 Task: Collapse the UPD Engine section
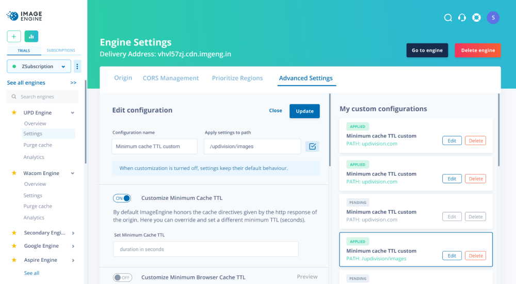(72, 113)
